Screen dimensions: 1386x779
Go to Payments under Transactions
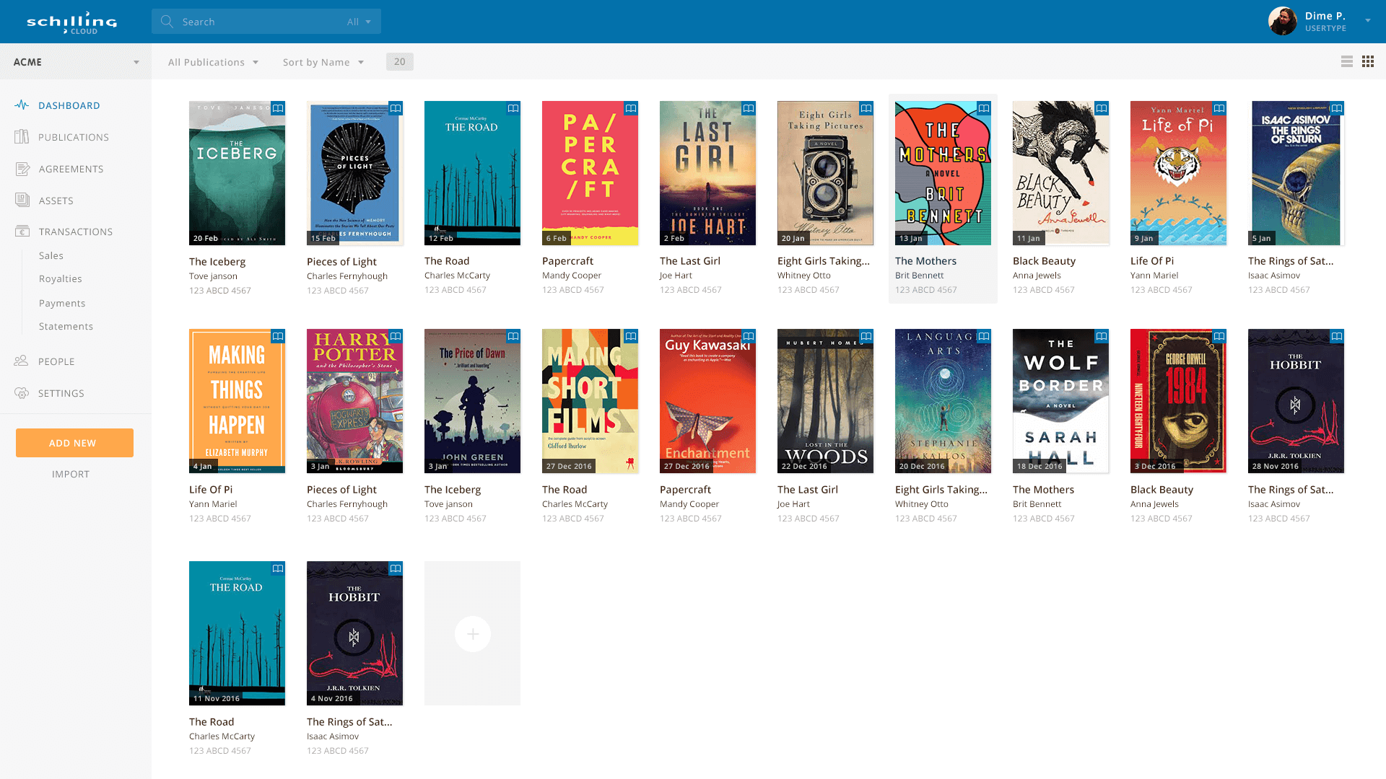click(62, 303)
